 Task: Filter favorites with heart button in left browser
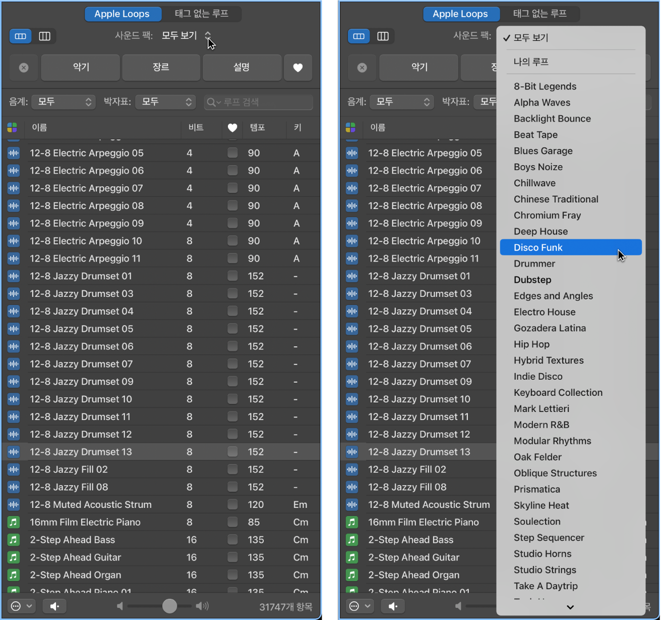coord(298,68)
